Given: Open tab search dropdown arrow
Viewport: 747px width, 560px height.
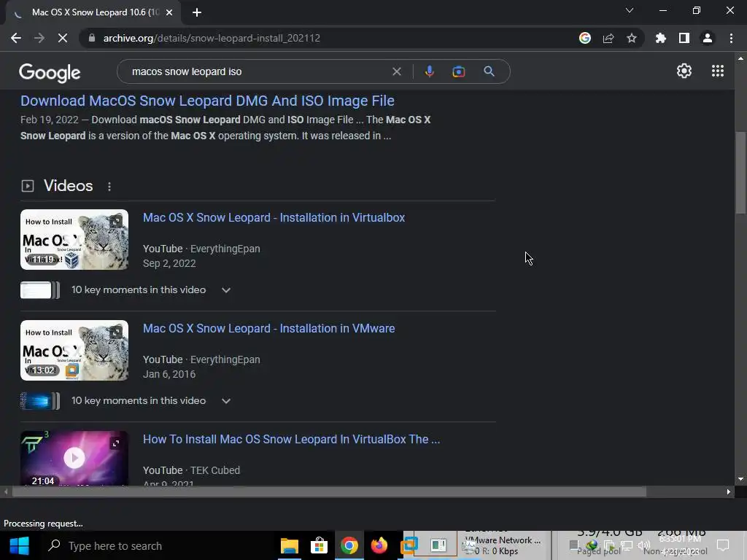Looking at the screenshot, I should (630, 10).
